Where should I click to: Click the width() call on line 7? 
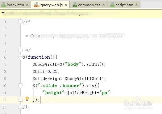(x=94, y=64)
